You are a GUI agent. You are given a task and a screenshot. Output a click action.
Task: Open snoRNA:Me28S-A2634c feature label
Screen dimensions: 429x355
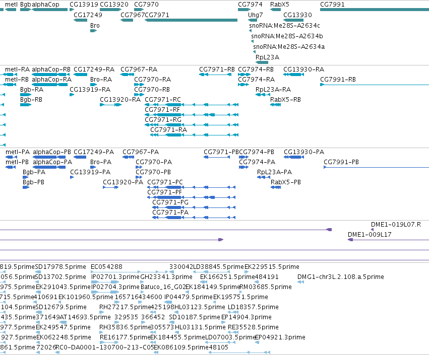point(284,25)
